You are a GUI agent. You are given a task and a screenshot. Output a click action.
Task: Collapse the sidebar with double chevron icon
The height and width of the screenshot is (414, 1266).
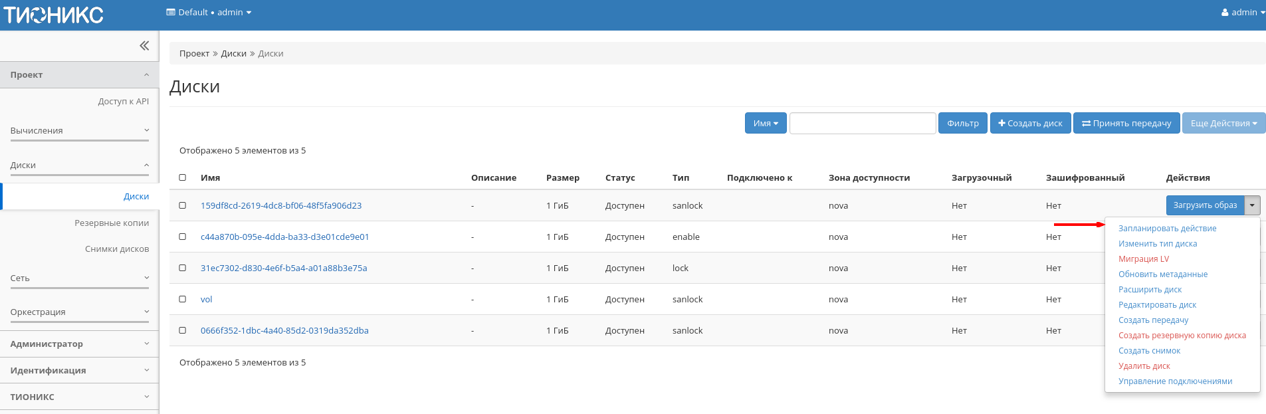pos(144,46)
